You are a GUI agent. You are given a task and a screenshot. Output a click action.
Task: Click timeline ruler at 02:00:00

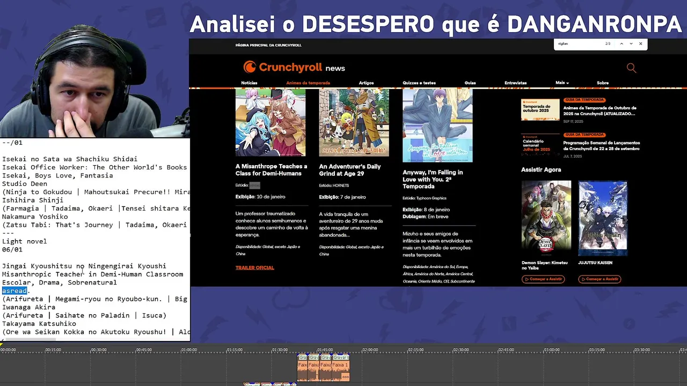370,350
